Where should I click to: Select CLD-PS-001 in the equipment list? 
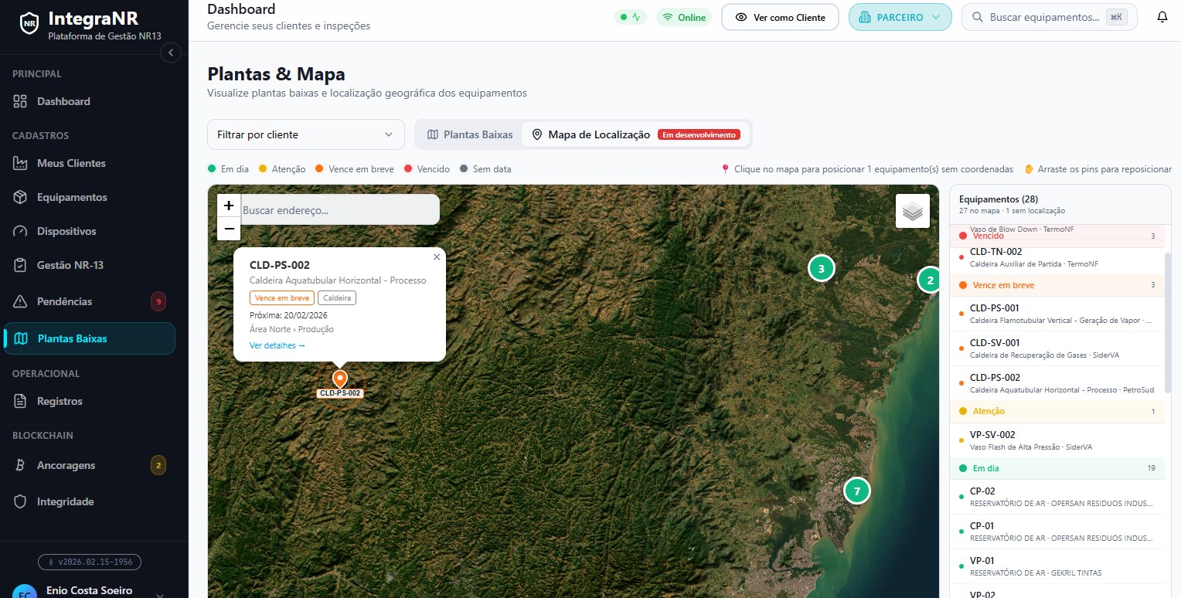(x=1057, y=314)
